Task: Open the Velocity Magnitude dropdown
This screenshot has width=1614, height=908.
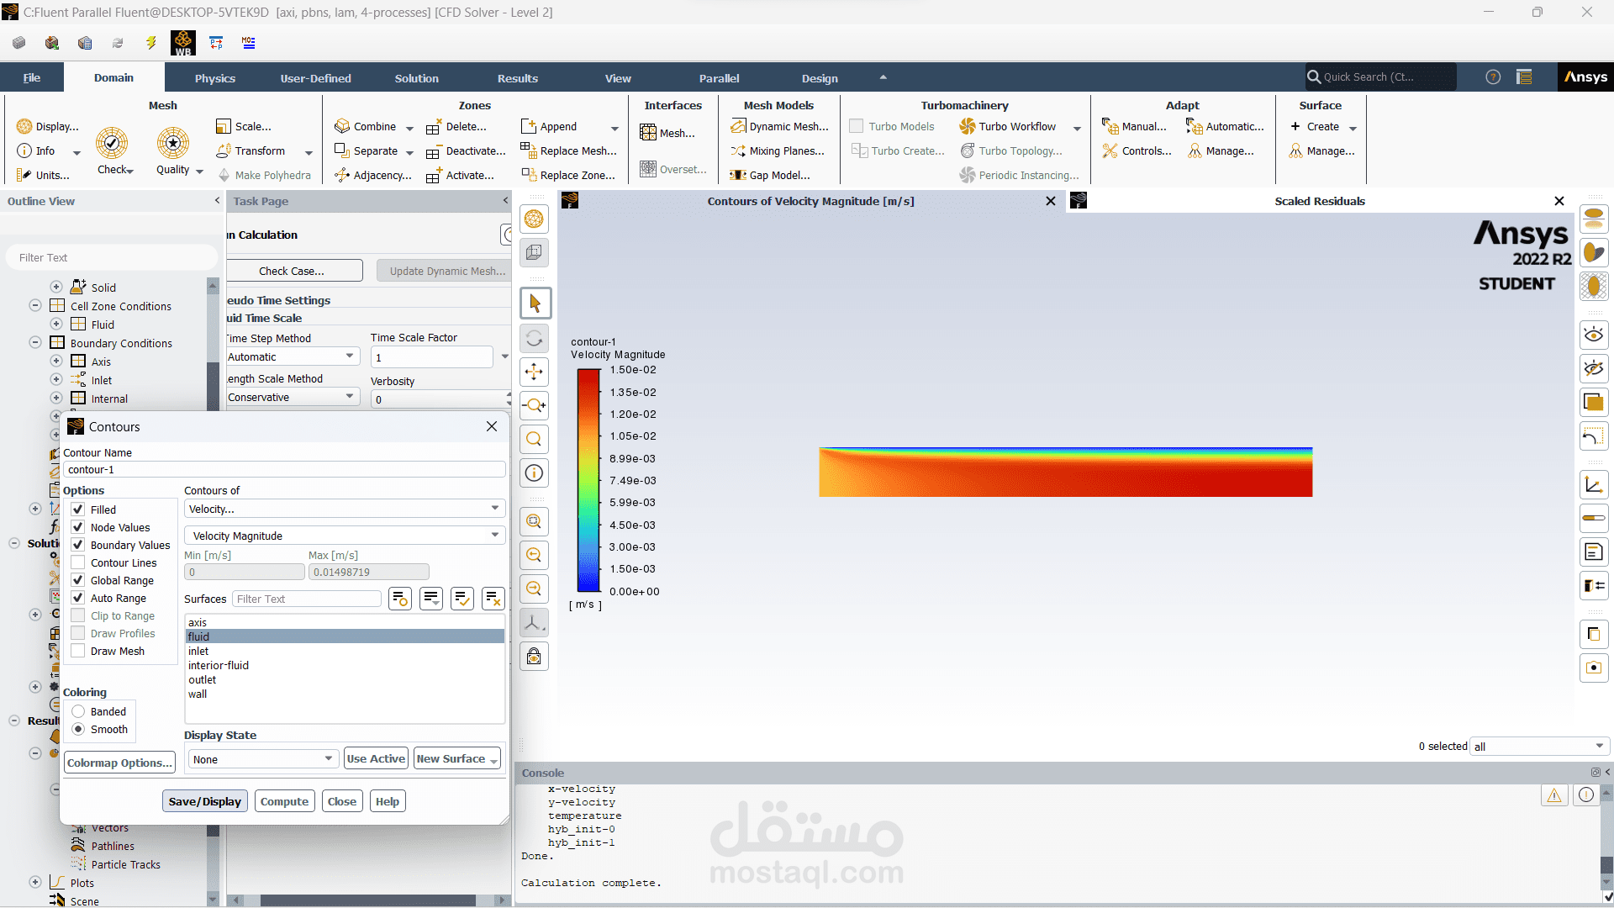Action: pos(344,536)
